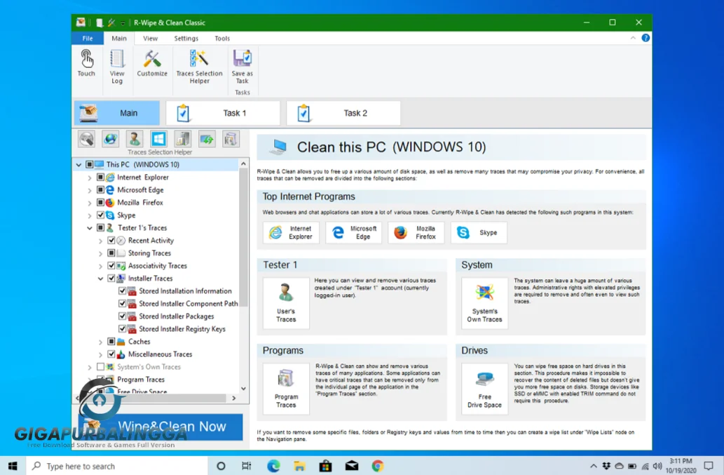Select the first helper icon with magnifier
This screenshot has height=475, width=724.
86,139
